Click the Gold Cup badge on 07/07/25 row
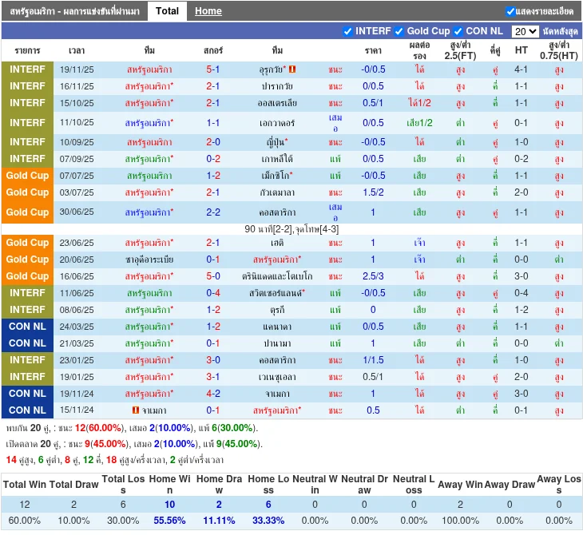The image size is (583, 535). [x=28, y=176]
